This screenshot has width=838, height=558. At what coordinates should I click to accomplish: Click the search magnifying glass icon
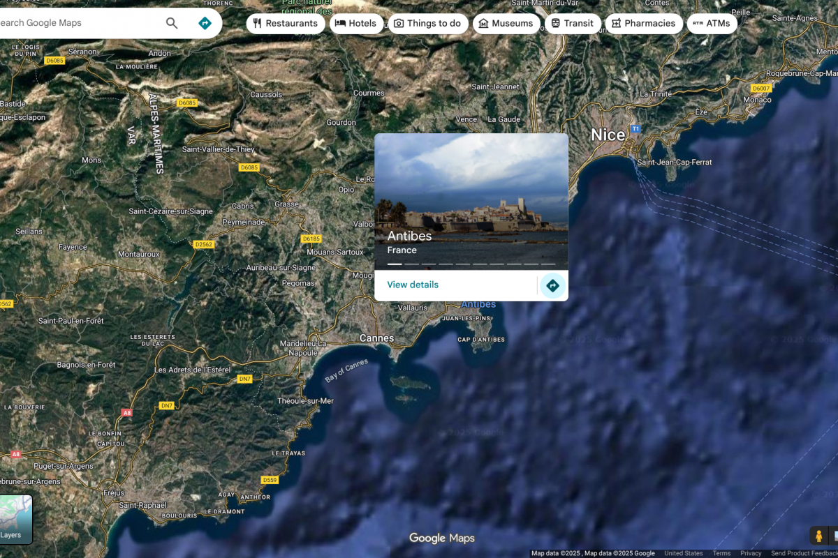172,23
